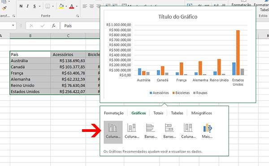Select column C header
Viewport: 269px width, 166px height.
(x=68, y=36)
